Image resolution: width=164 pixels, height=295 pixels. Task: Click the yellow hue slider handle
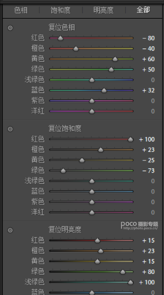[115, 59]
